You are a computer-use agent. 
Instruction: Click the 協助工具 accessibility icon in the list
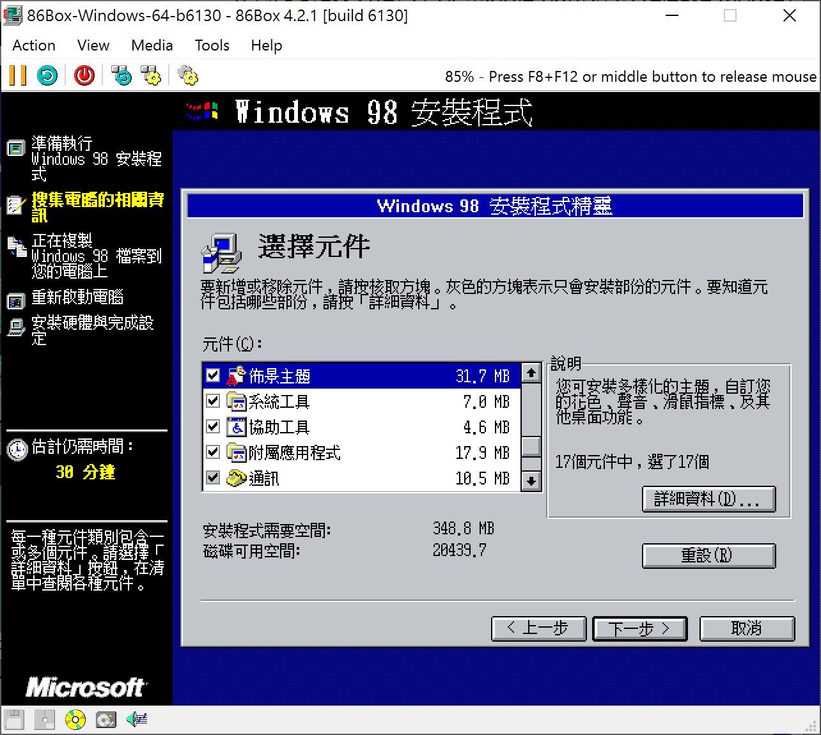click(x=237, y=427)
